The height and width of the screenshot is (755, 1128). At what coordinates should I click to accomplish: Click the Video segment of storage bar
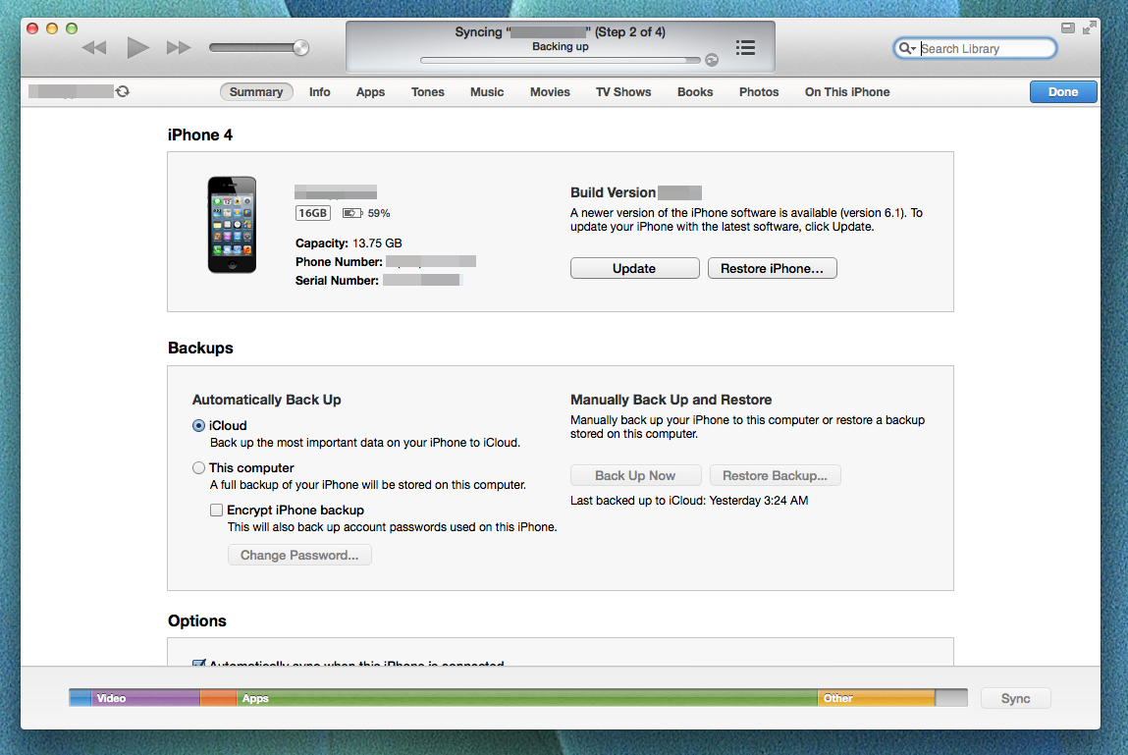145,698
